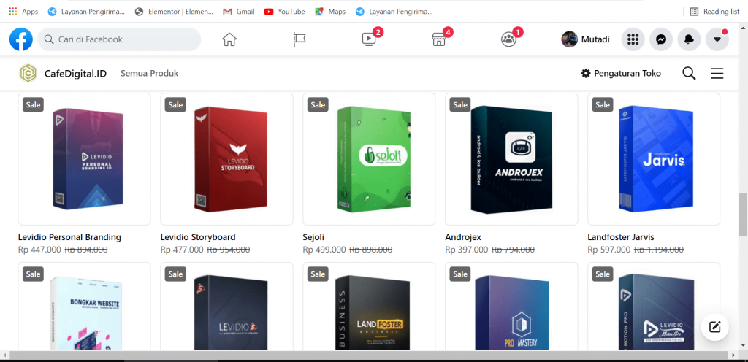Open the Messenger icon
The width and height of the screenshot is (748, 362).
tap(661, 39)
